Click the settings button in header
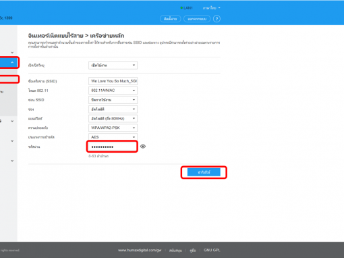The image size is (344, 258). (170, 19)
